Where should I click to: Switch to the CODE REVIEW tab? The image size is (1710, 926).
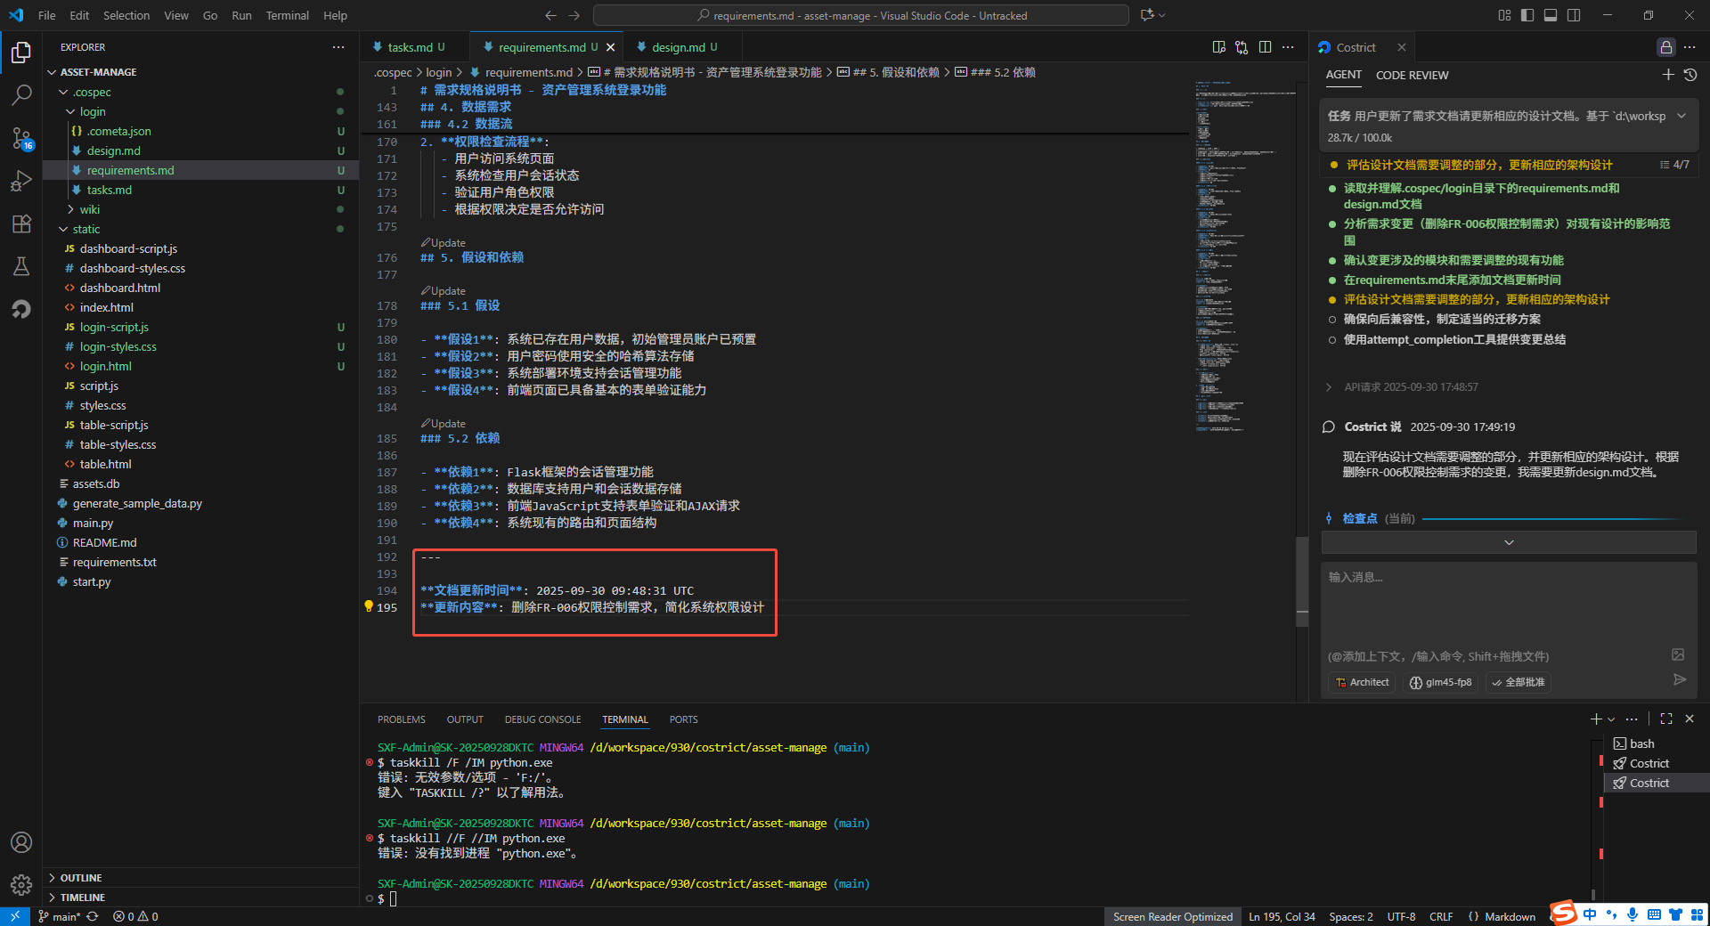(x=1412, y=75)
